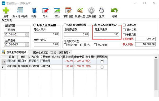Maximize the 农业银行 window
159x101 pixels.
145,3
